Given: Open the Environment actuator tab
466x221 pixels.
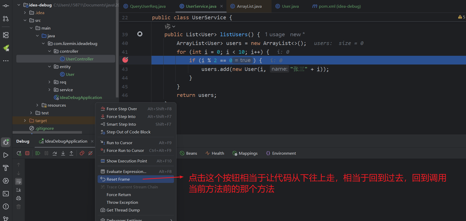Looking at the screenshot, I should pos(281,153).
